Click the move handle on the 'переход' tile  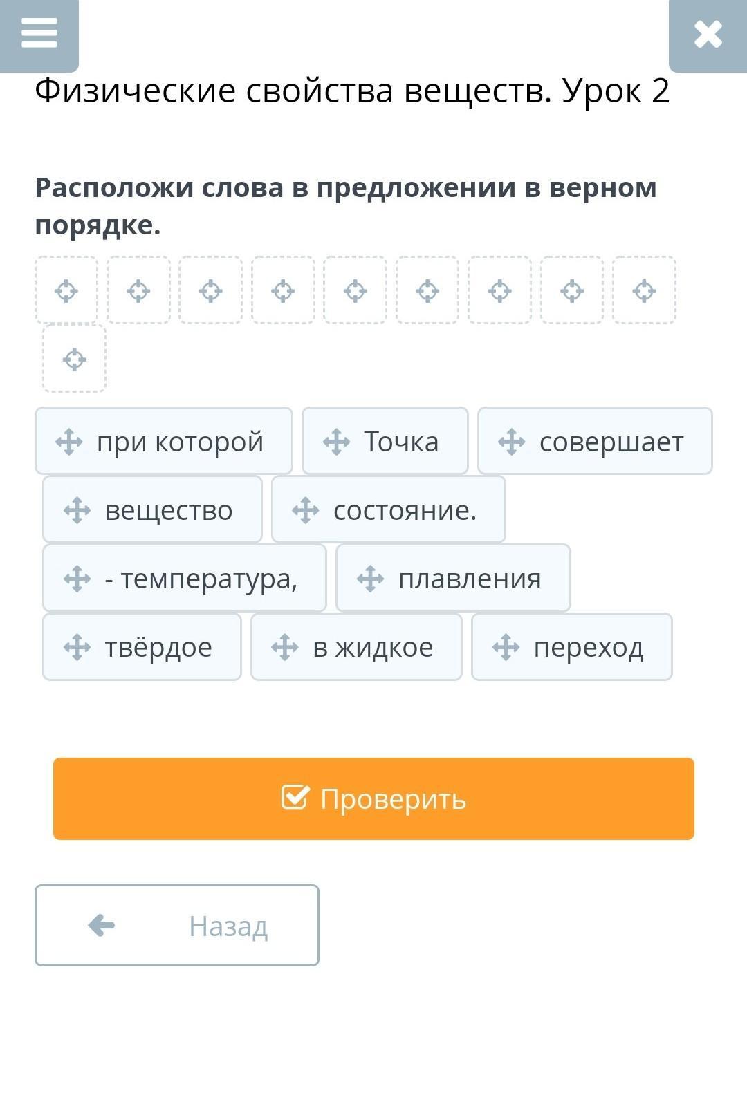point(506,647)
